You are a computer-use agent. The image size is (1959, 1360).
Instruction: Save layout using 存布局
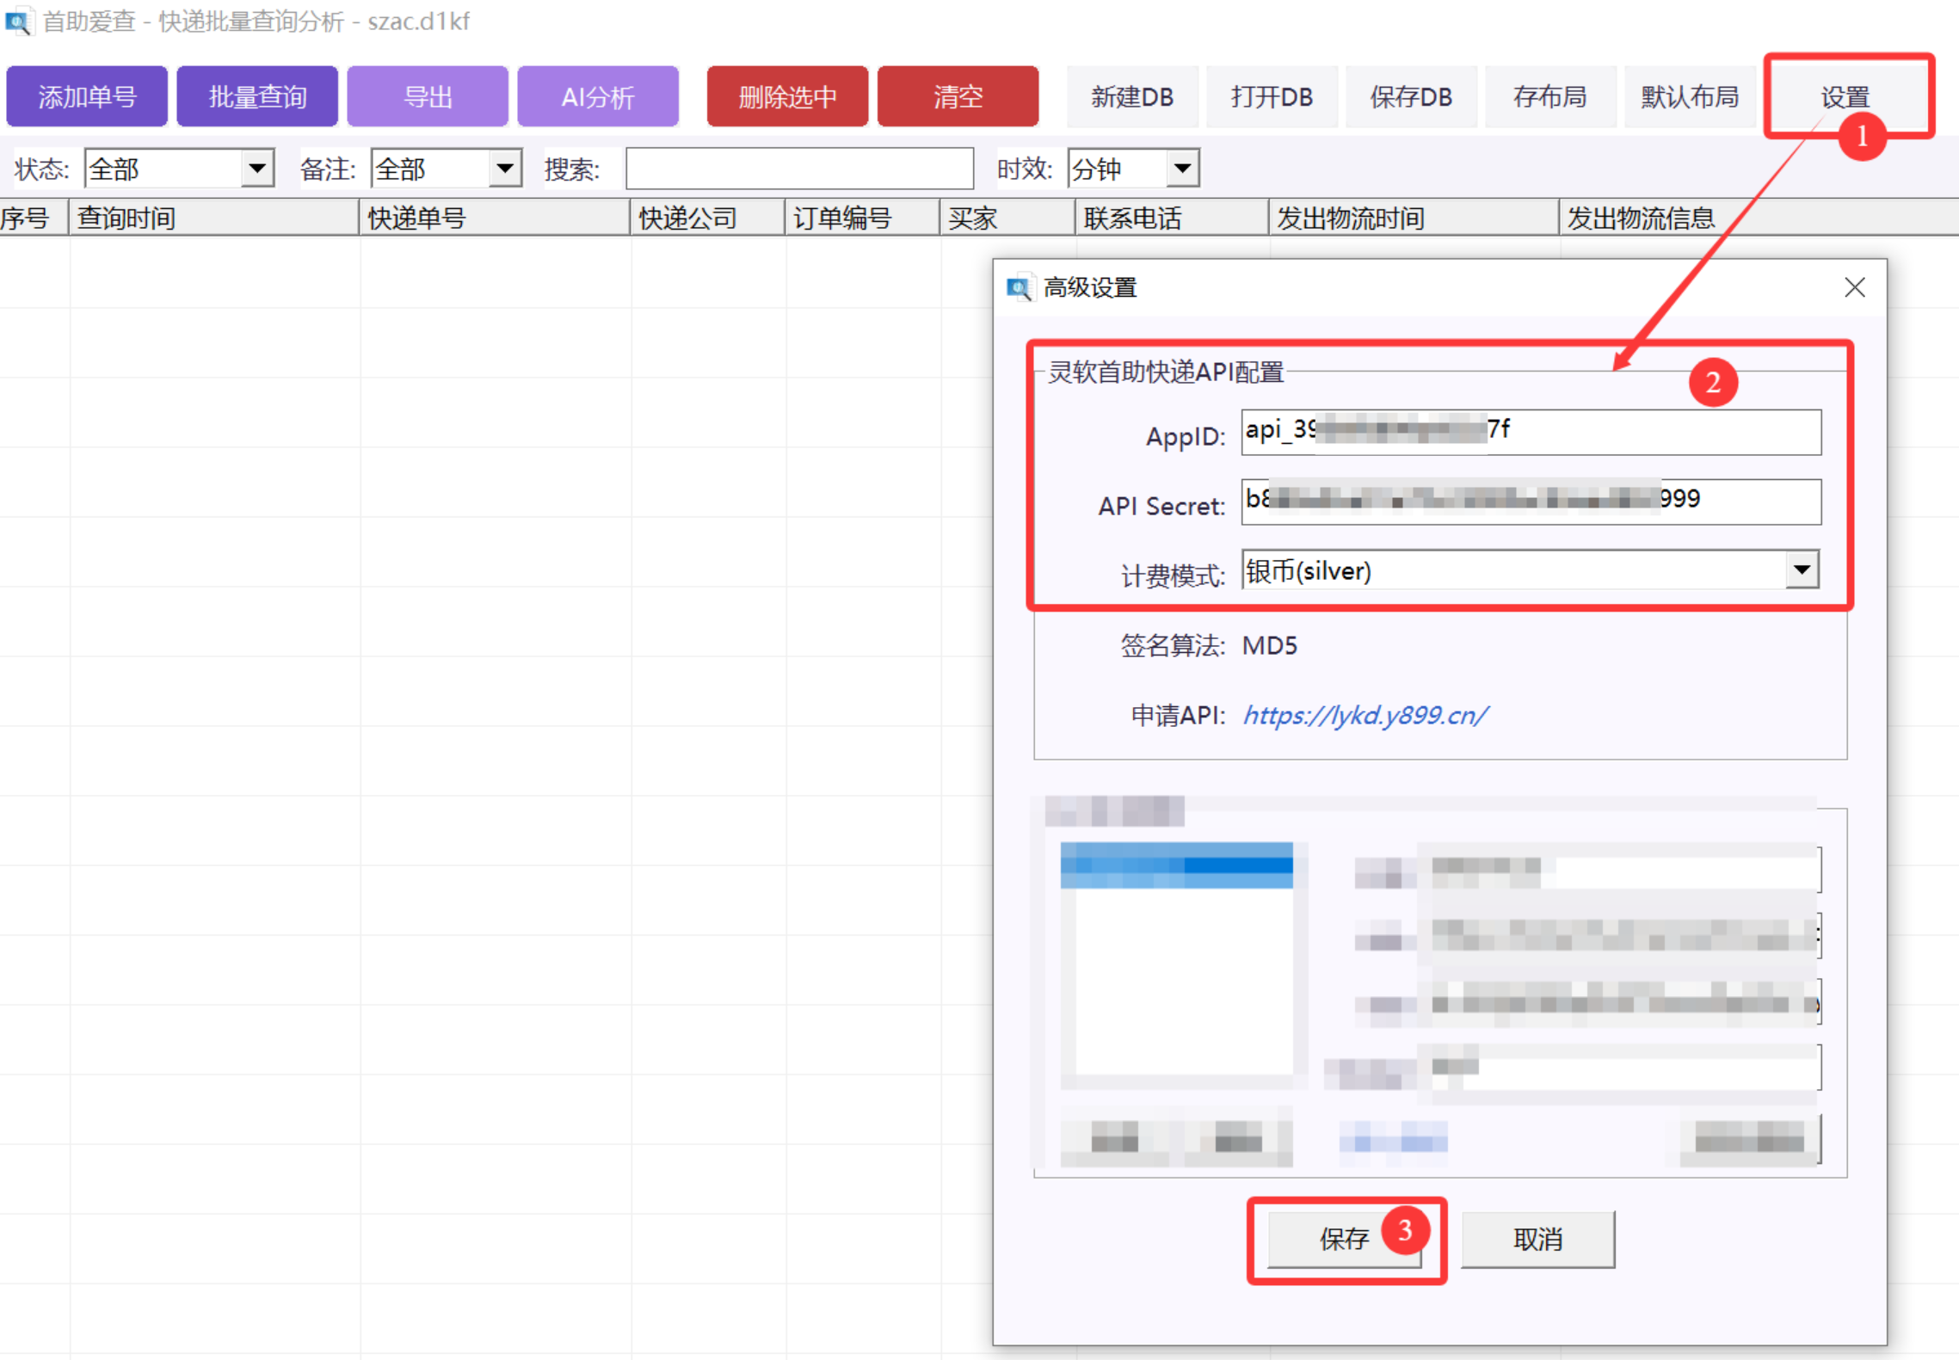pos(1550,96)
